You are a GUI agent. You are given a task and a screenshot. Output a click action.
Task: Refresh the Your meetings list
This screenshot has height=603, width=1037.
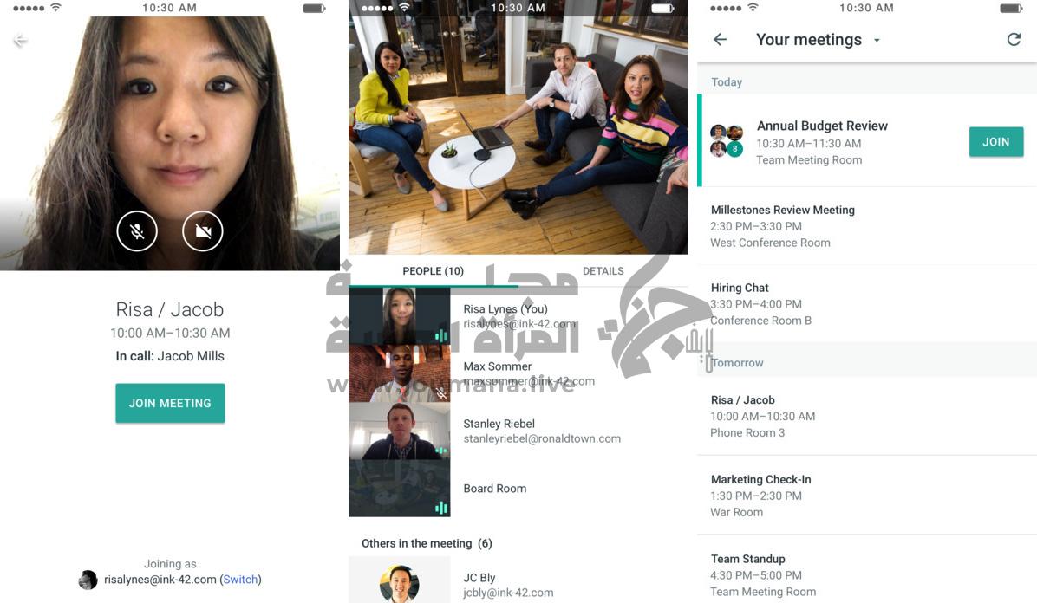pos(1014,40)
